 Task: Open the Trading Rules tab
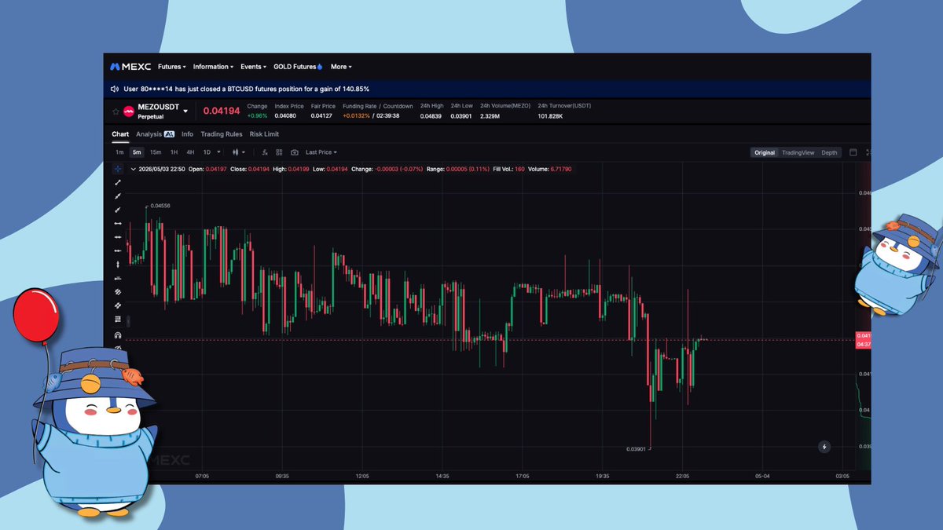[x=222, y=134]
